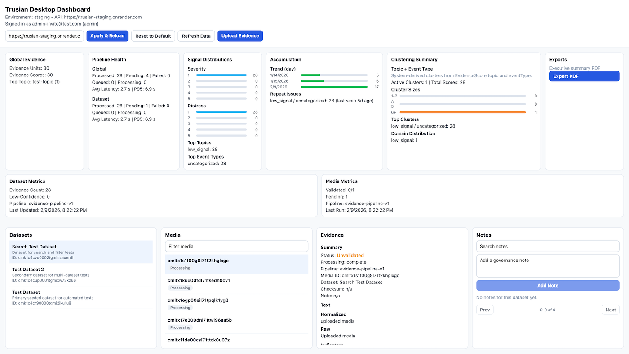Select Search Test Dataset in Datasets

point(81,252)
